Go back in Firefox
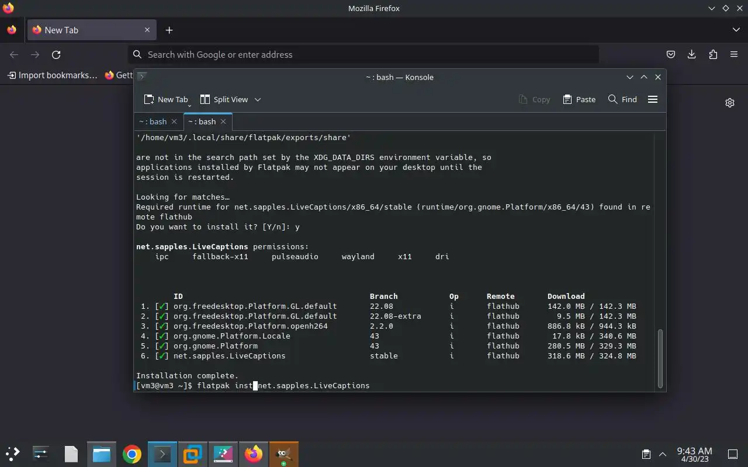This screenshot has height=467, width=748. [14, 54]
